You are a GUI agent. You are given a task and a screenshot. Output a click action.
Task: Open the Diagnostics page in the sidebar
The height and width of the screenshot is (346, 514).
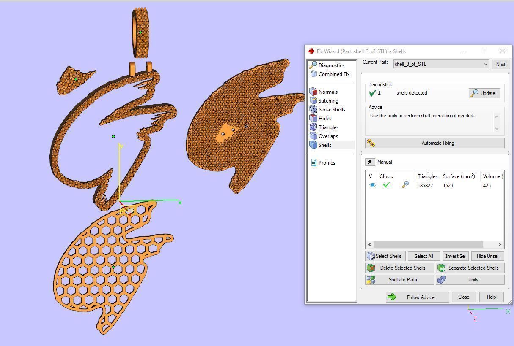click(x=331, y=65)
